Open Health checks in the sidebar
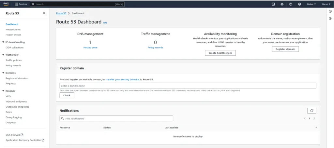Image resolution: width=334 pixels, height=148 pixels. tap(13, 34)
